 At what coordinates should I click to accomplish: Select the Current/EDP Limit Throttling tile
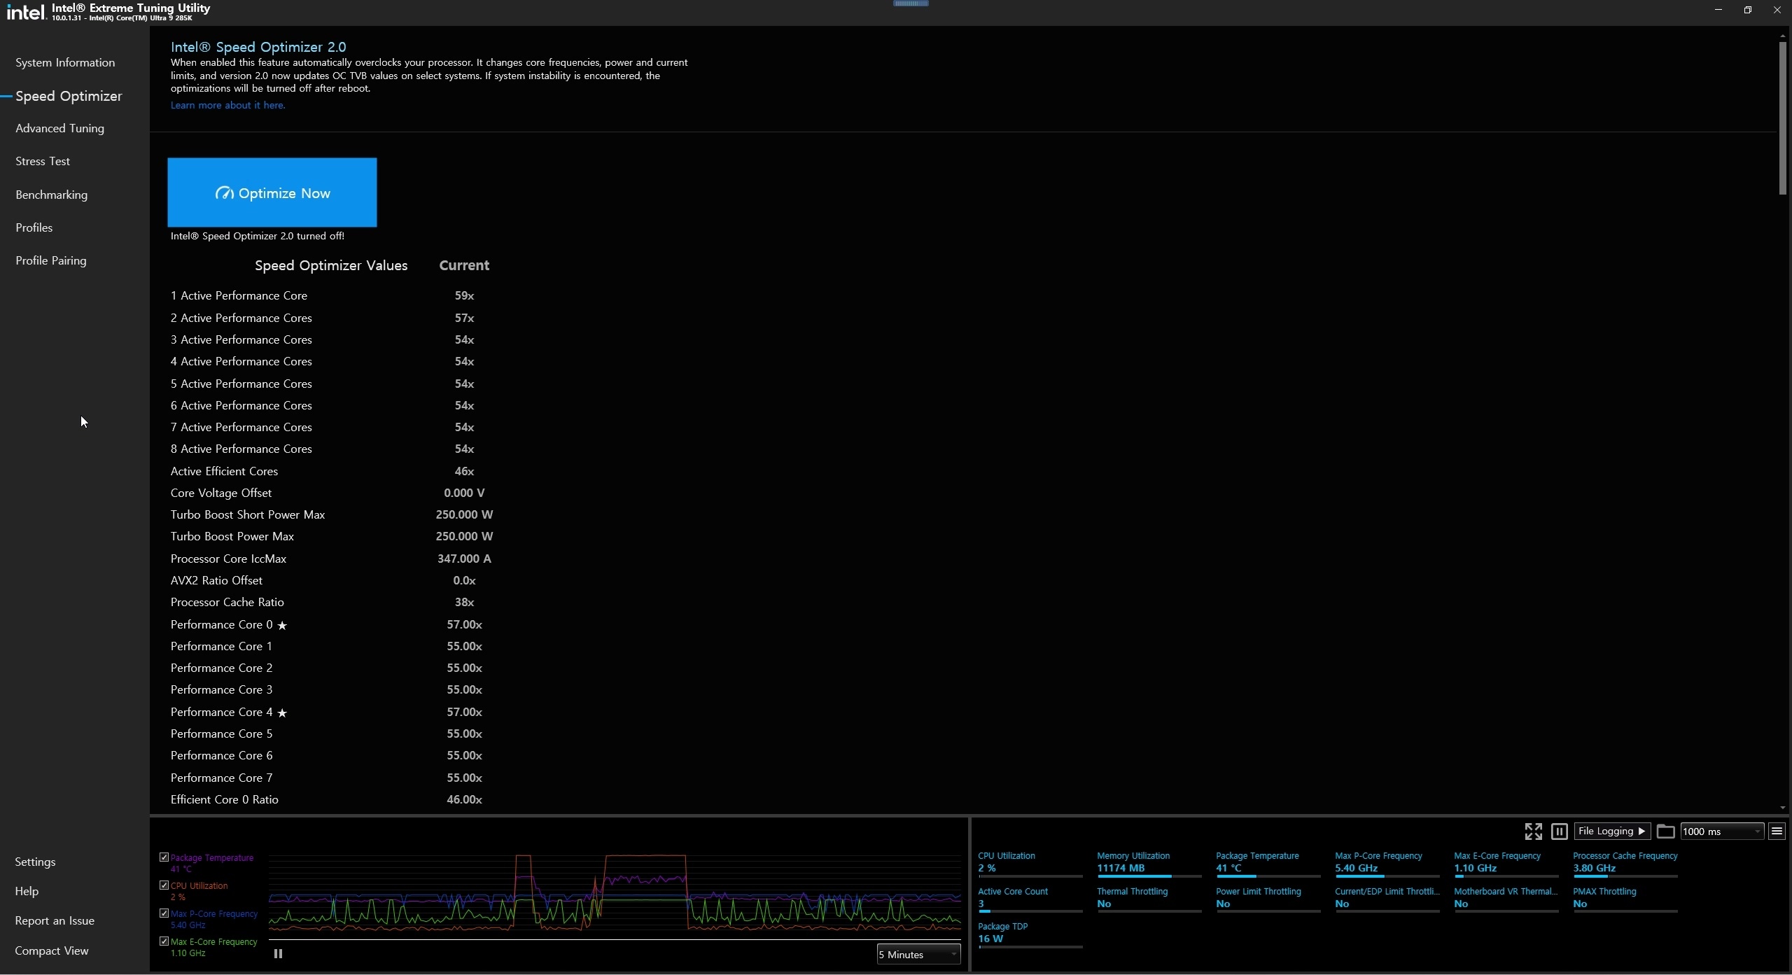tap(1387, 900)
